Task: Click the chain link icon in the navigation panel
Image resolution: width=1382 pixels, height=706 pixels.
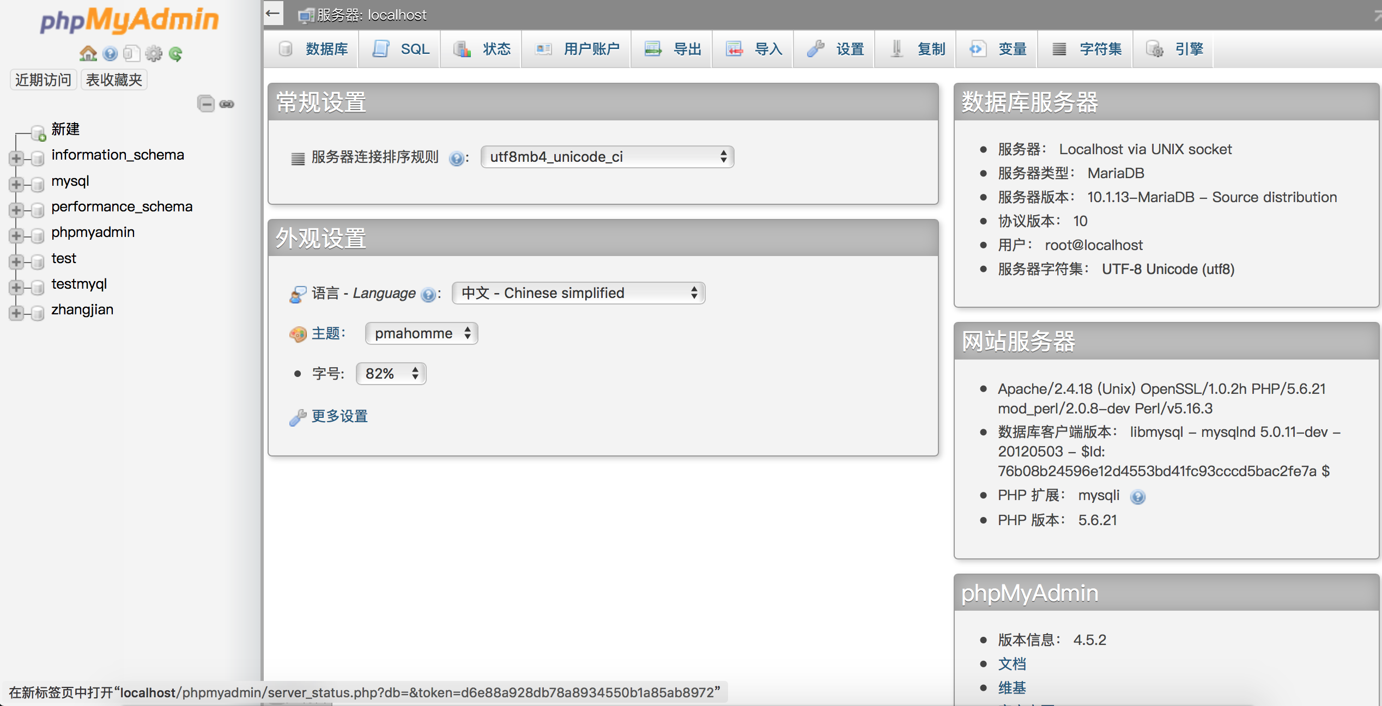Action: 227,104
